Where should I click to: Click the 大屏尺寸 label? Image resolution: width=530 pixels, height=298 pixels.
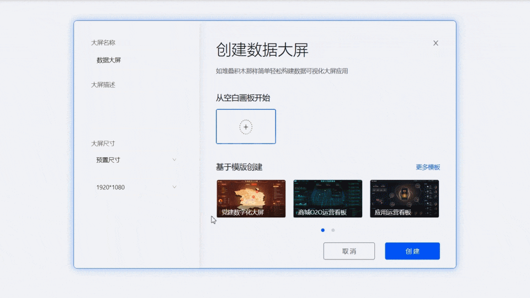coord(103,143)
